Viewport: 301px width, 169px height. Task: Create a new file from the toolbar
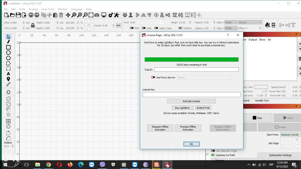click(6, 15)
